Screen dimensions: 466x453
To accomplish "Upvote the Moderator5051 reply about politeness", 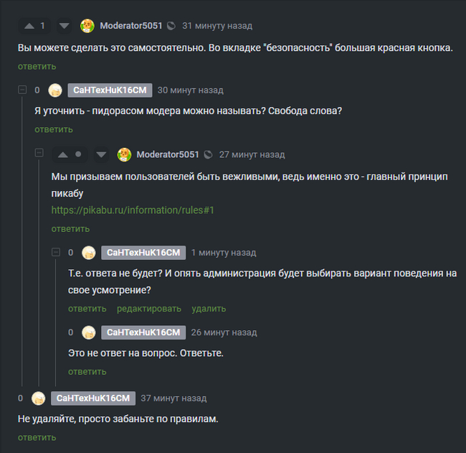I will click(62, 154).
